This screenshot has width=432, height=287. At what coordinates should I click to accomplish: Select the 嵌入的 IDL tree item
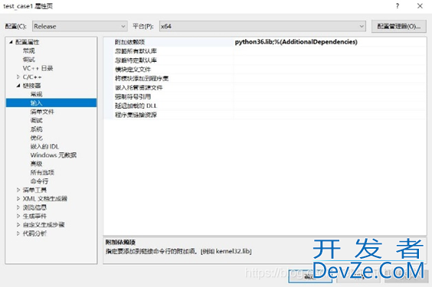[x=44, y=146]
